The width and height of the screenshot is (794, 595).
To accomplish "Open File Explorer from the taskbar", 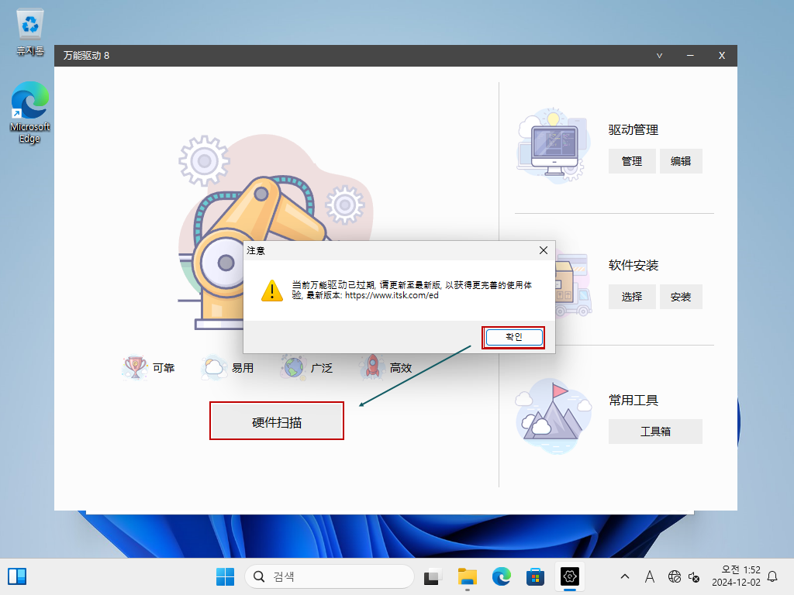I will pos(467,576).
